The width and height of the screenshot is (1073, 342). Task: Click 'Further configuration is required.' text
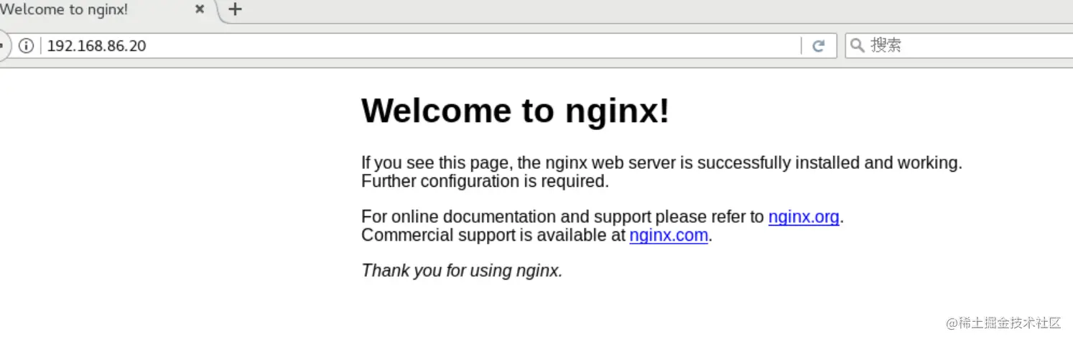[x=485, y=181]
